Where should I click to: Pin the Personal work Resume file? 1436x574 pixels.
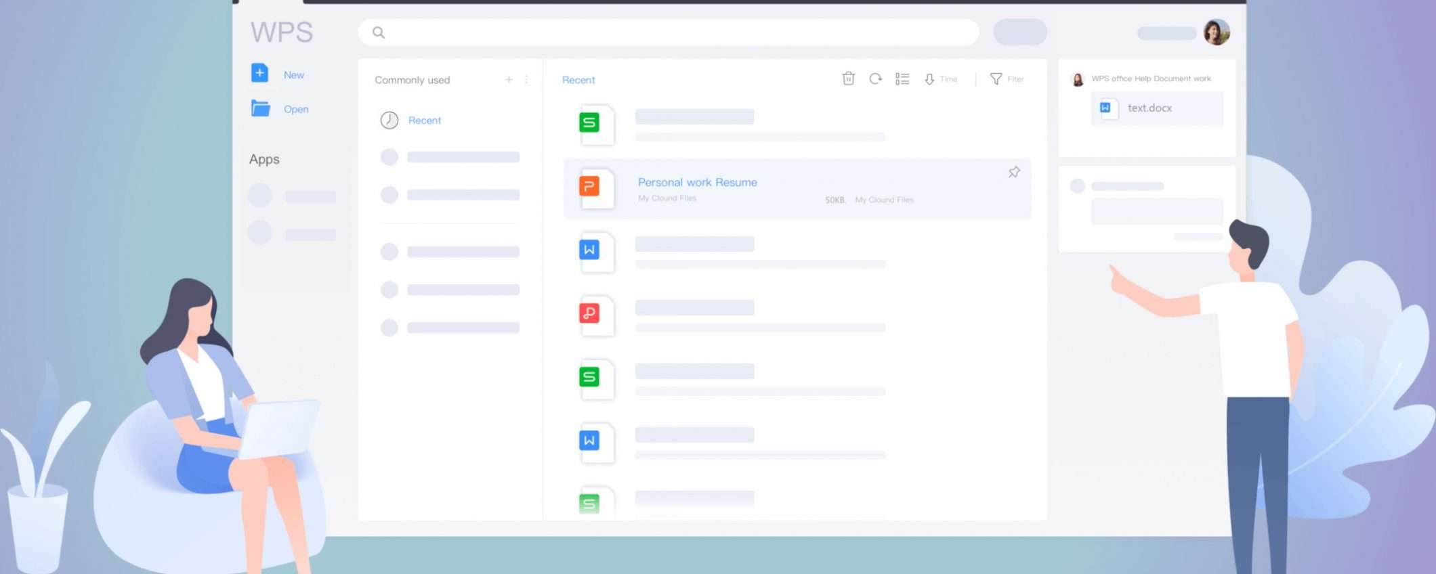tap(1013, 173)
